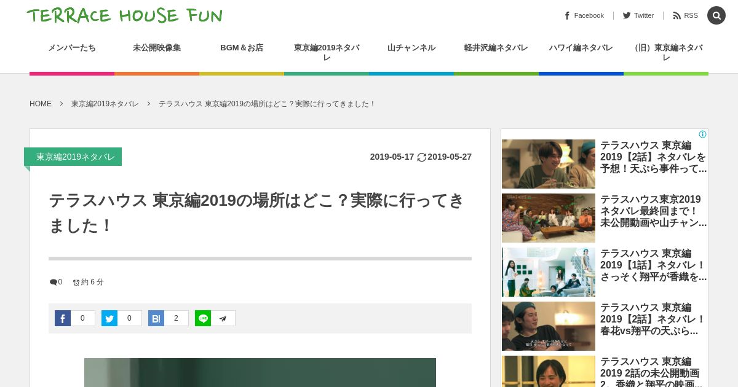Click the comment bubble count icon

click(x=53, y=283)
